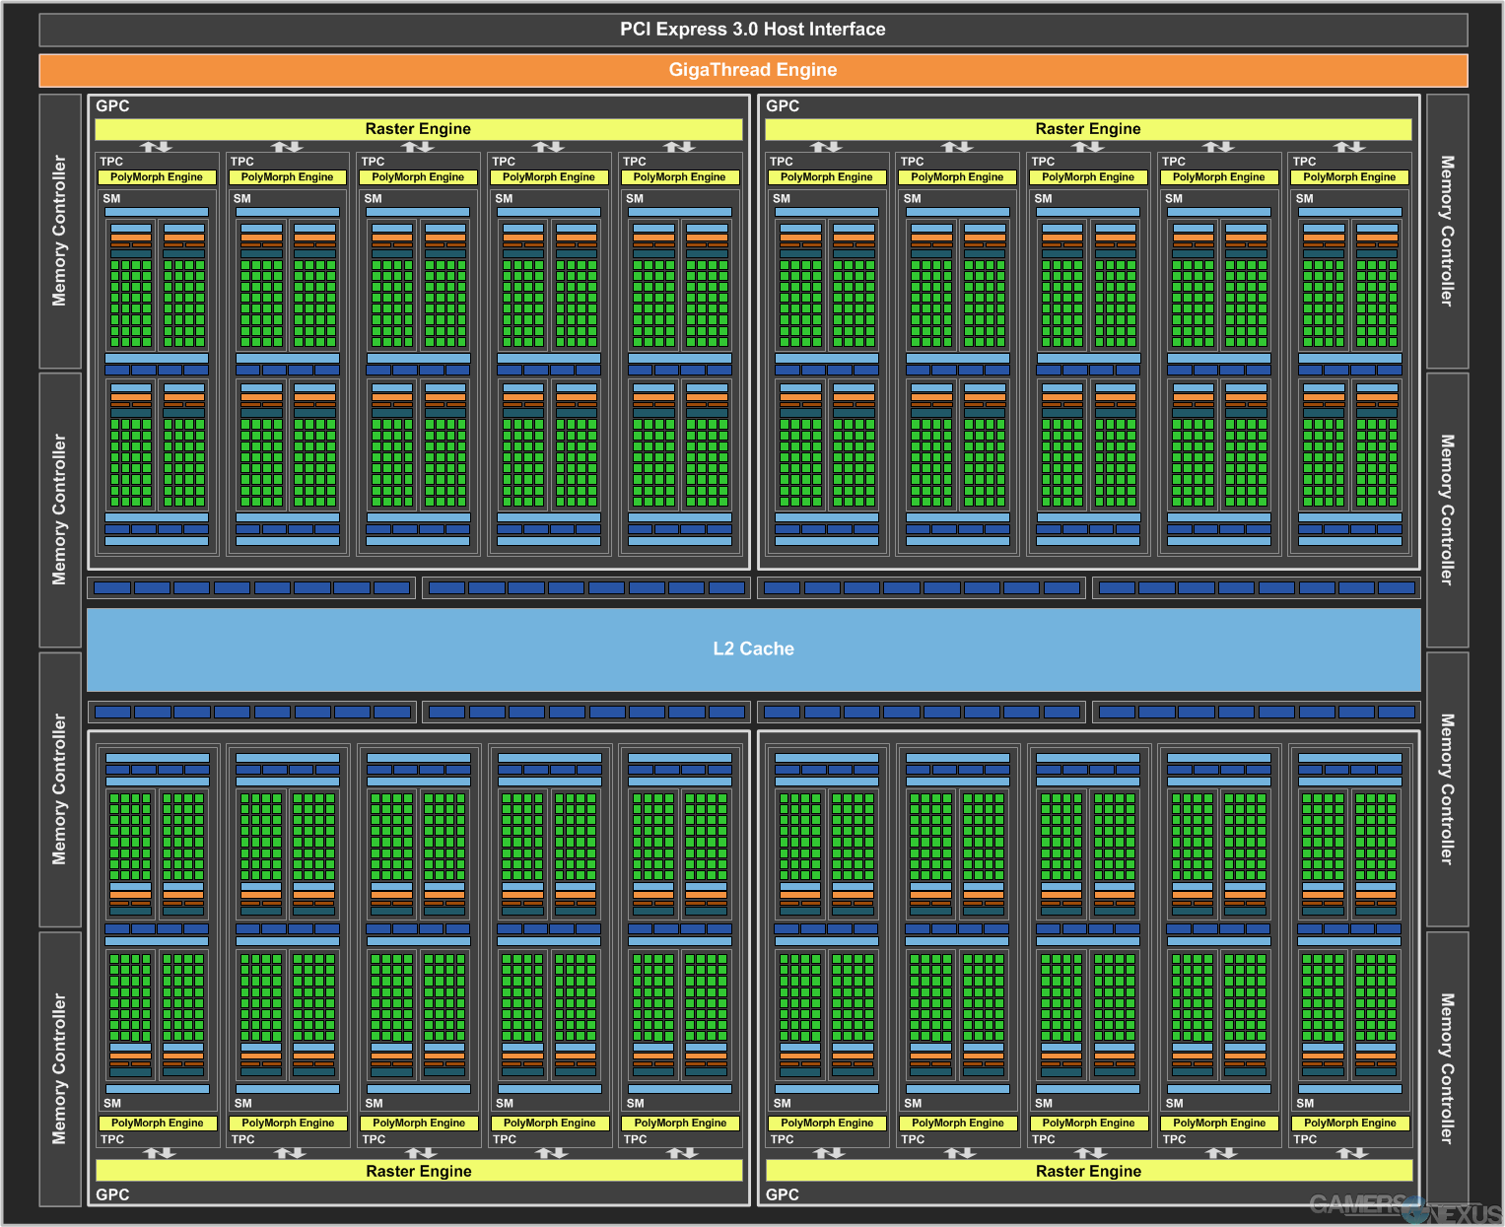
Task: Select the last PolyMorph Engine in the bottom-right GPC
Action: coord(1350,1123)
